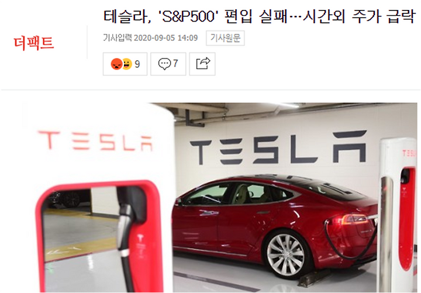
Task: Click the illuminated rear taillight of the car
Action: tap(352, 220)
